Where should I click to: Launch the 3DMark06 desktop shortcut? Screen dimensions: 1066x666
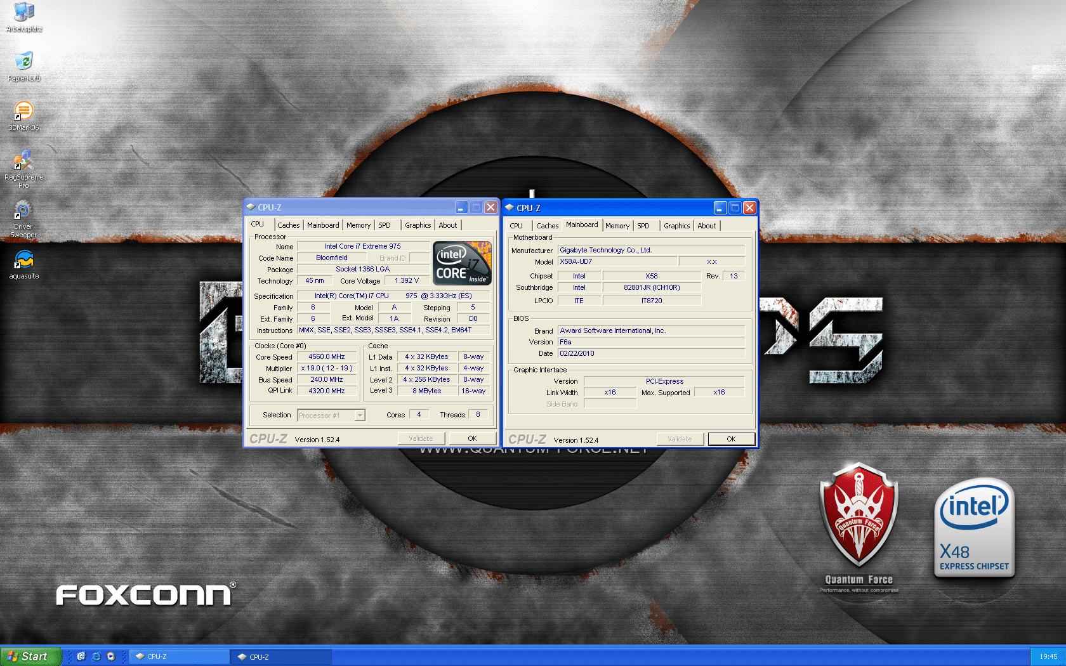tap(24, 116)
